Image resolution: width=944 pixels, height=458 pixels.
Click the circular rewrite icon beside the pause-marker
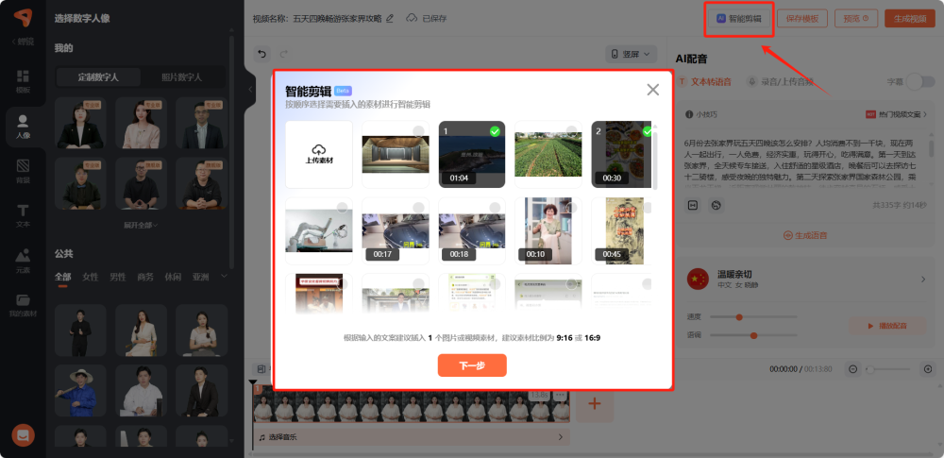point(716,205)
